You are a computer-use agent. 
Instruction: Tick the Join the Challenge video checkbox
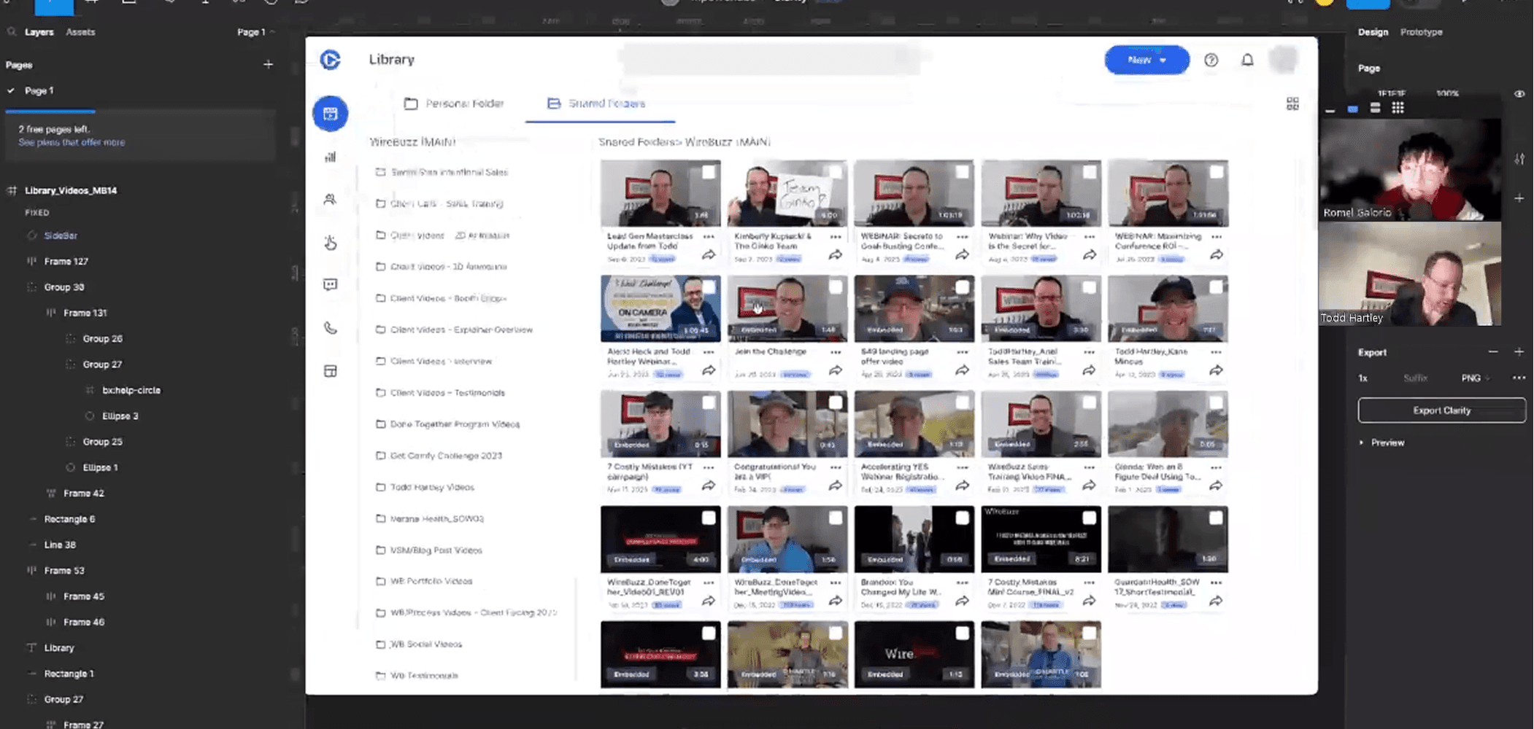[x=835, y=287]
